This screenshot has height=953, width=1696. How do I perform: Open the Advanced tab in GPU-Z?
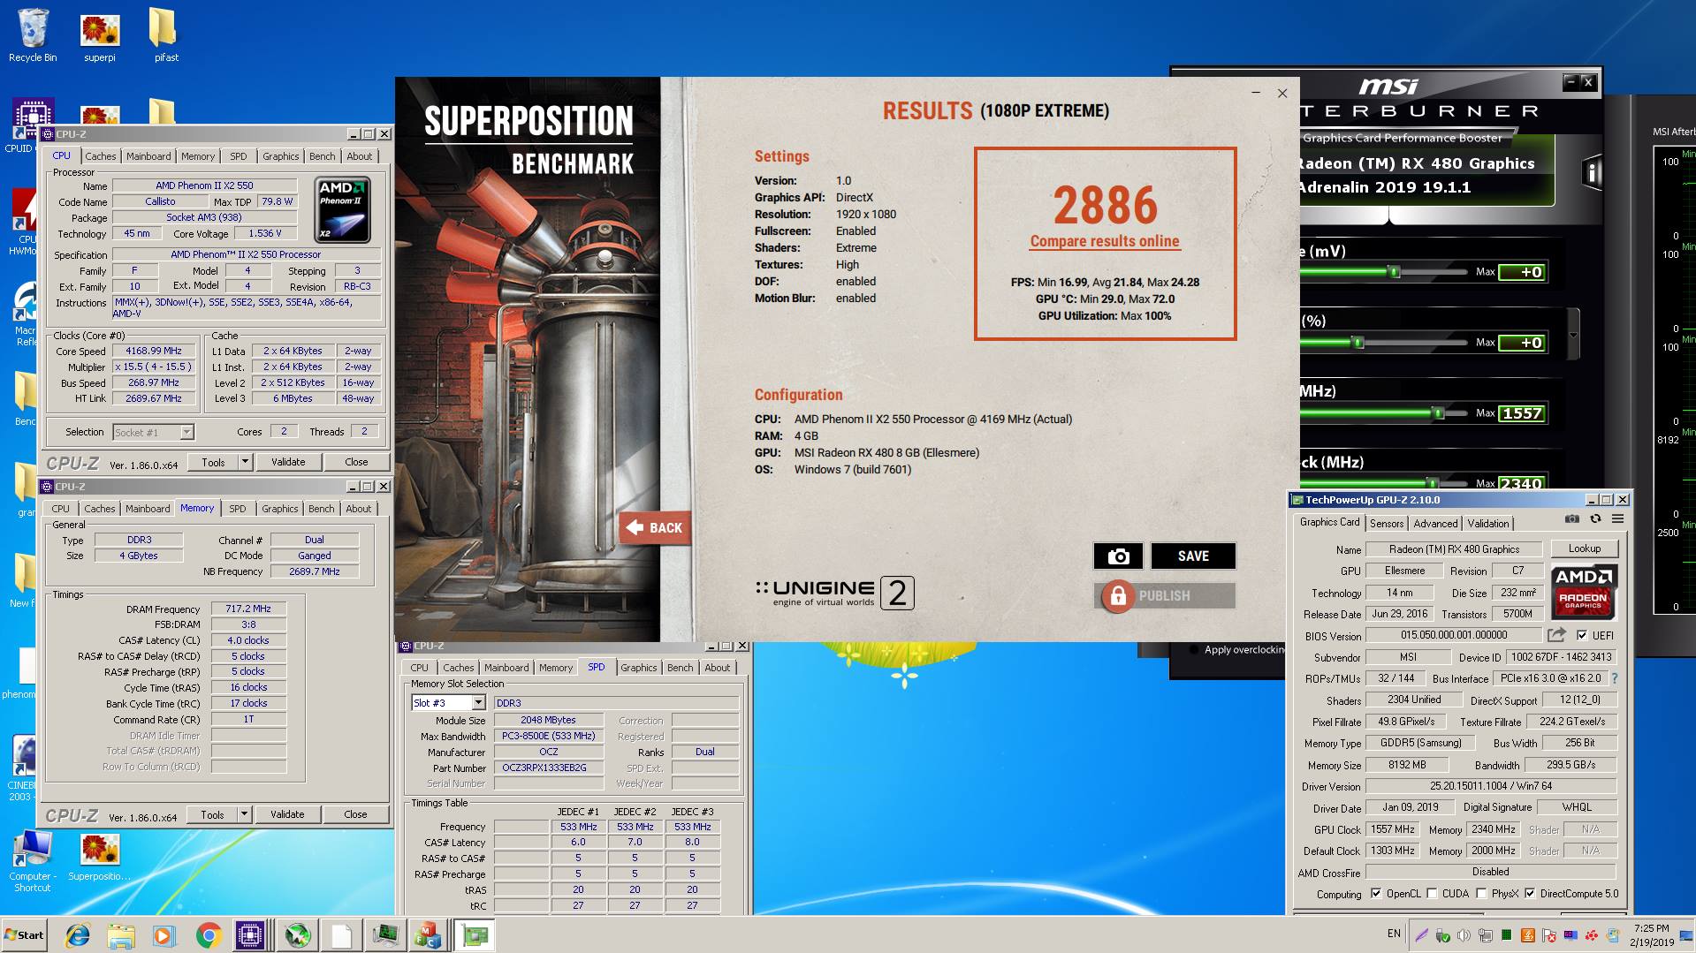coord(1435,524)
